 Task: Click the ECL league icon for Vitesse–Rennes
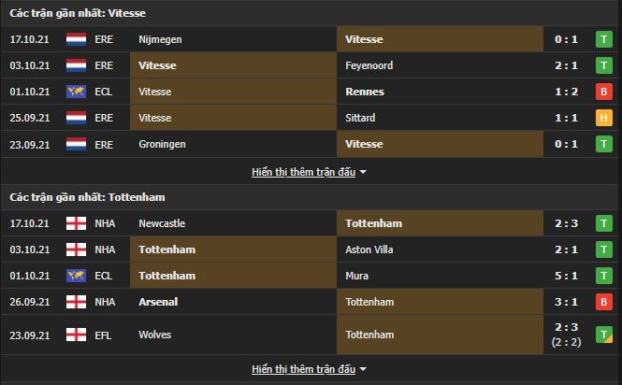76,92
